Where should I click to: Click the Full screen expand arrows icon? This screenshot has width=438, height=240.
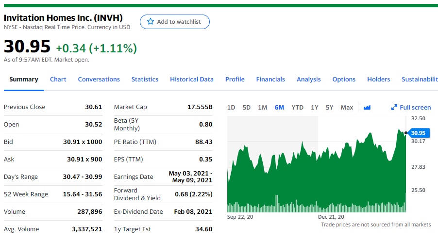394,108
